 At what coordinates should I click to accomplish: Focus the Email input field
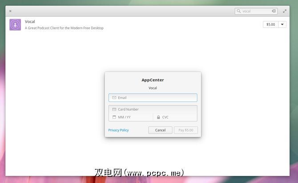(153, 97)
